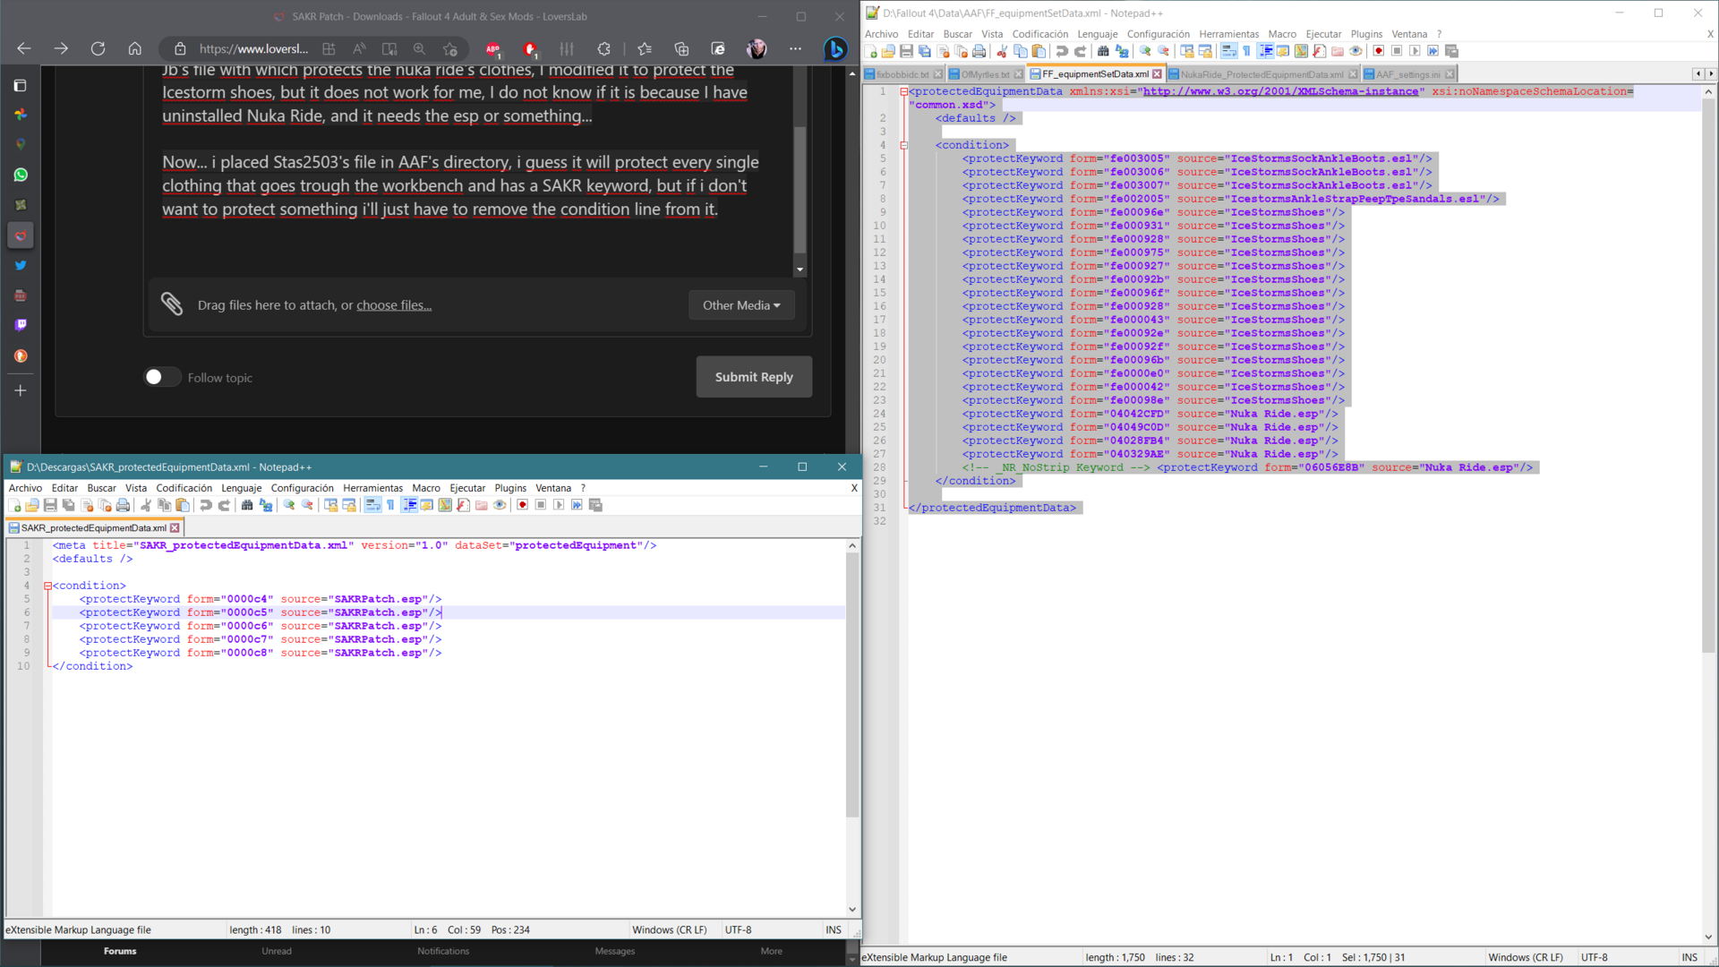The width and height of the screenshot is (1719, 967).
Task: Open the Forums tab in the bottom bar
Action: [x=120, y=951]
